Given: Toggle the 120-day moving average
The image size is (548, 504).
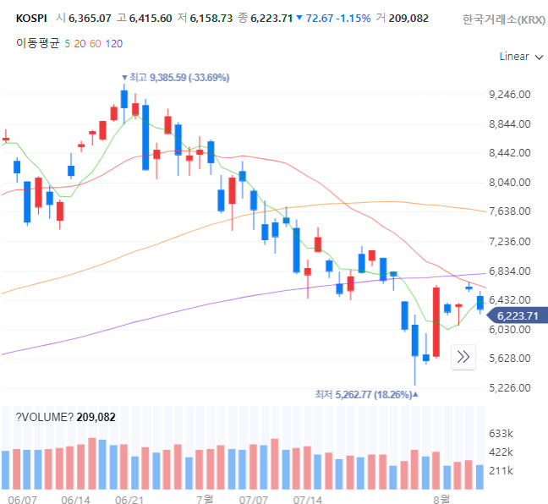Looking at the screenshot, I should pos(114,44).
